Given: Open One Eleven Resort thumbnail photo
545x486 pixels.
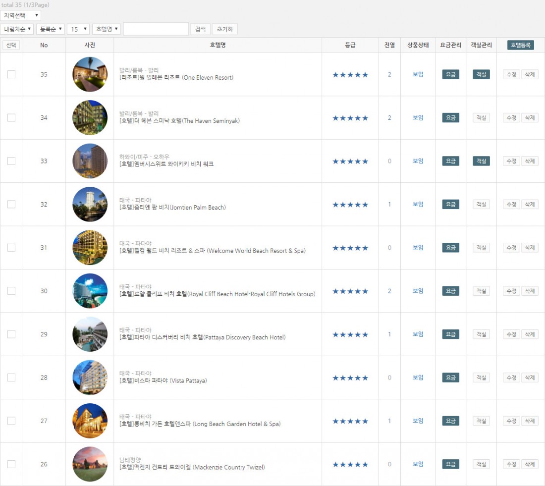Looking at the screenshot, I should point(90,74).
